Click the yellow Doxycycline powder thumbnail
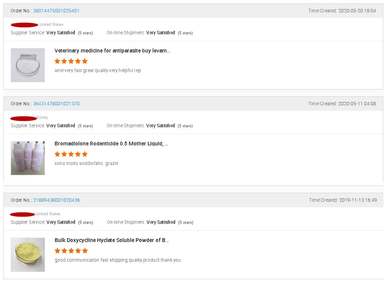The height and width of the screenshot is (283, 387). (28, 254)
